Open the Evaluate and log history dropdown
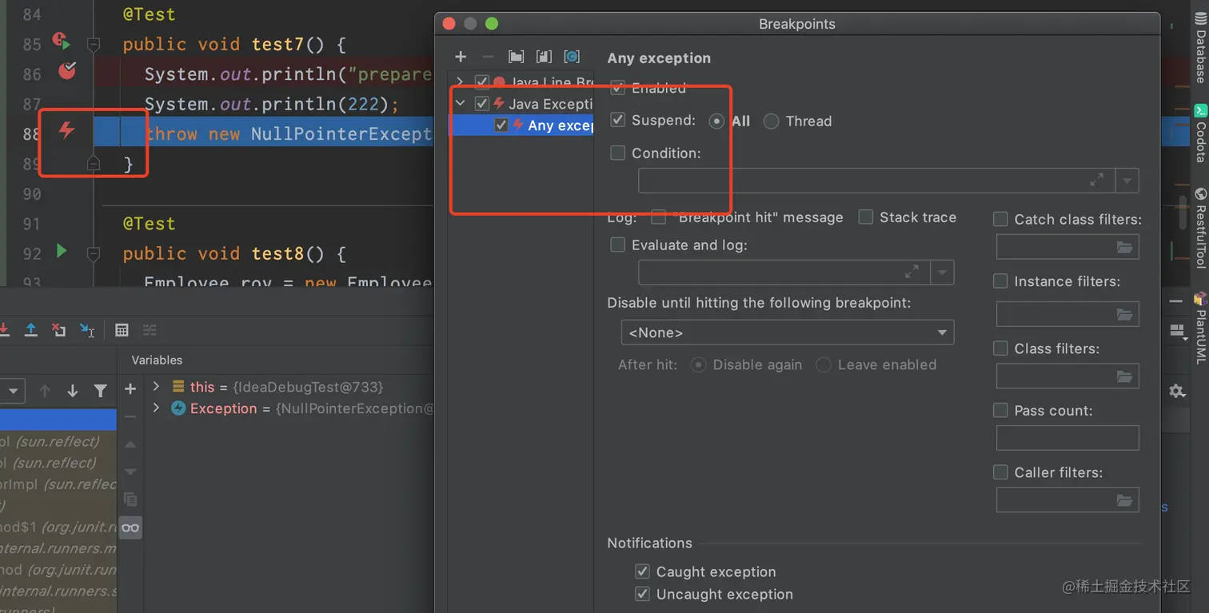 [x=943, y=273]
